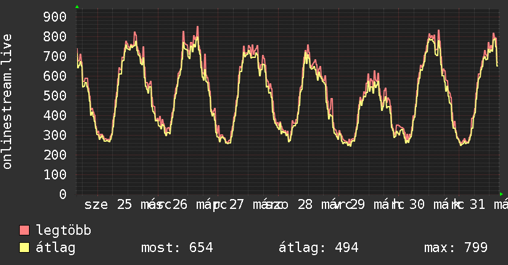Select the legtöbb legend label

tap(63, 230)
